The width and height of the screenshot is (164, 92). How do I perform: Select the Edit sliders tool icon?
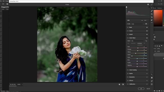point(152,8)
